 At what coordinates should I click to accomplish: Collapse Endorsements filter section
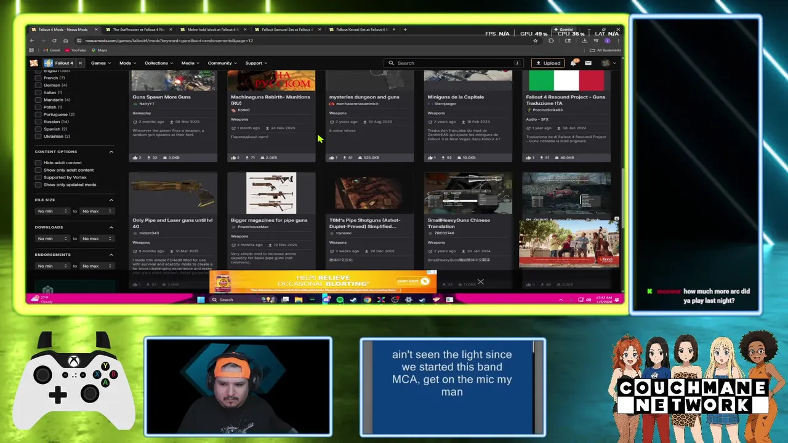[111, 255]
